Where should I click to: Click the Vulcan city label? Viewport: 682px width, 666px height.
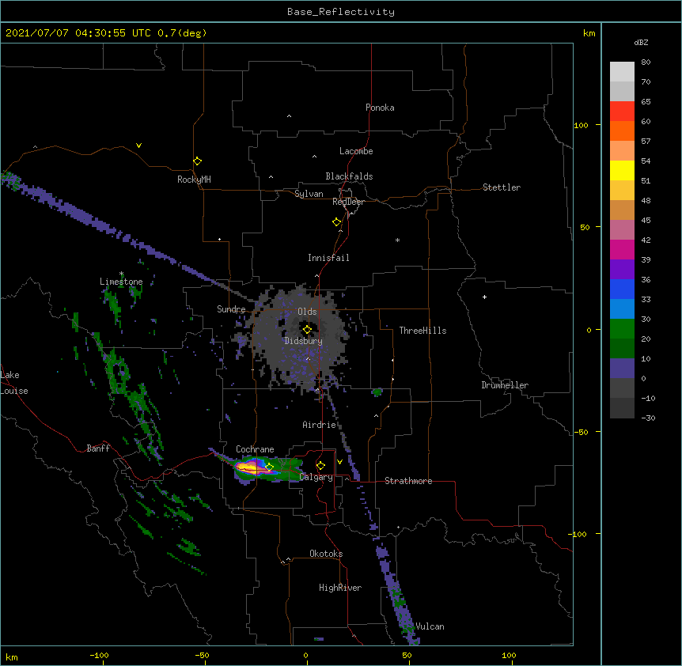(430, 626)
